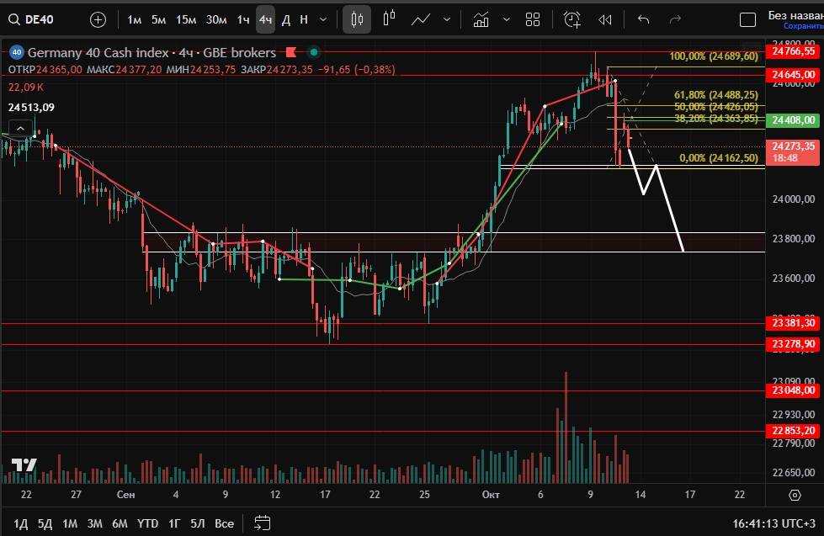Open the indicators chart icon

[481, 19]
